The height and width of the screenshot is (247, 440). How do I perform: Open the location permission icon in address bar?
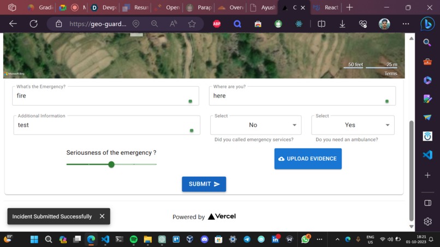tap(136, 24)
